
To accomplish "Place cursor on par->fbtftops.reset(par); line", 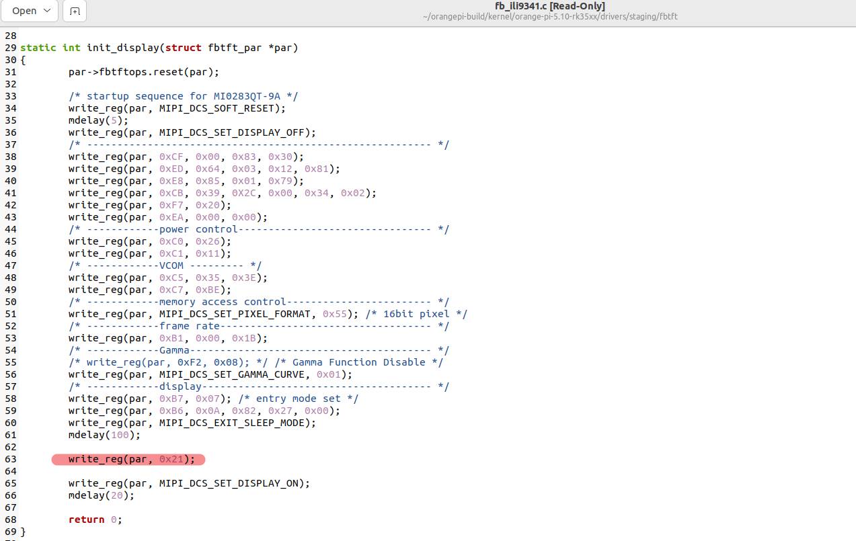I will point(144,72).
